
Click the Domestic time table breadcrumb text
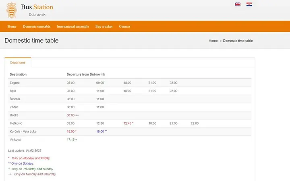(238, 41)
